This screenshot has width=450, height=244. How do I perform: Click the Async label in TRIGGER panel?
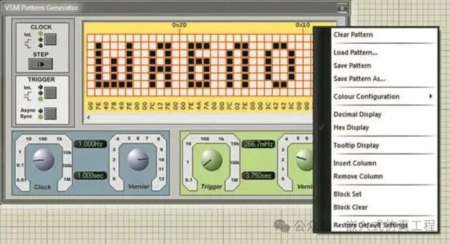pyautogui.click(x=27, y=110)
